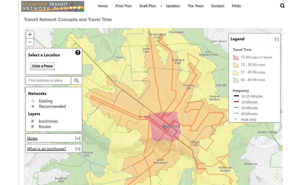Click the Highland Park map label
The image size is (303, 185).
(178, 62)
